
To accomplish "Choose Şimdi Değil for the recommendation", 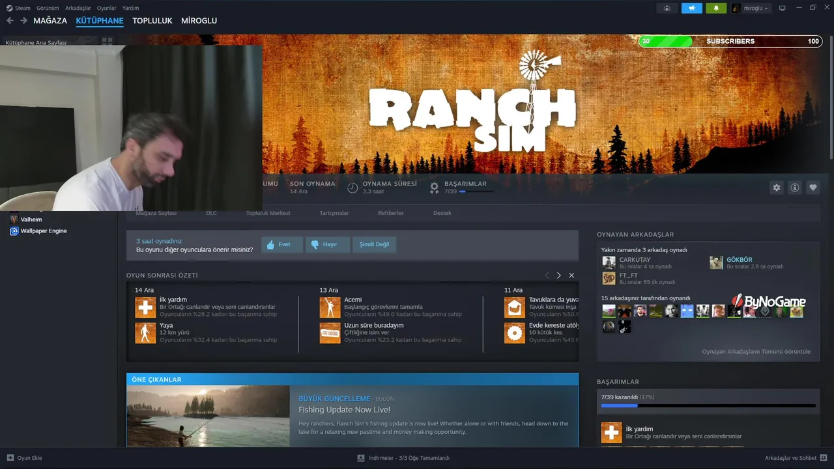I will click(374, 244).
